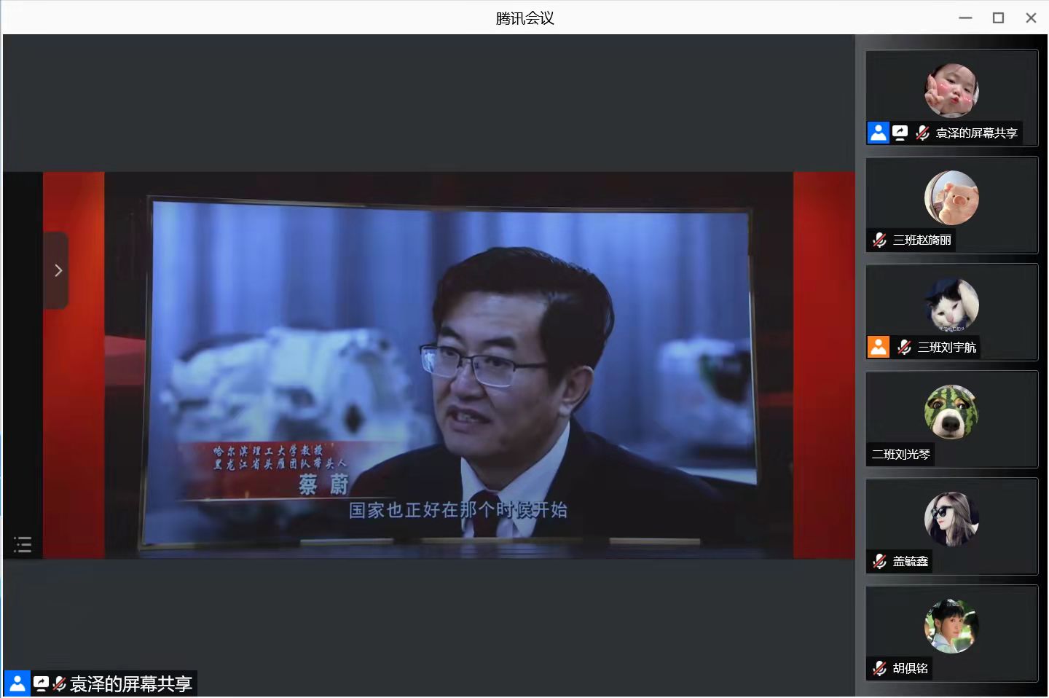Screen dimensions: 1049x698
Task: Select 胡俱铭's participant avatar
Action: (x=951, y=626)
